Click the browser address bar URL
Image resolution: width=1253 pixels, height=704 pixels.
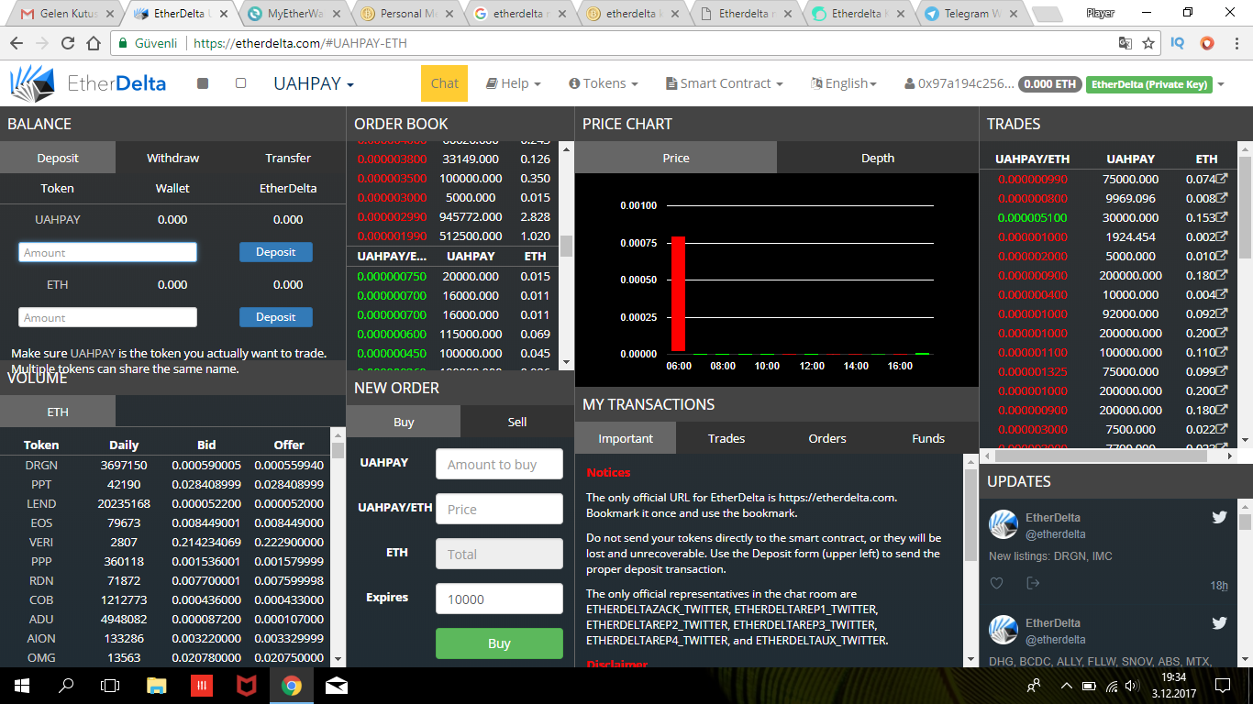300,43
